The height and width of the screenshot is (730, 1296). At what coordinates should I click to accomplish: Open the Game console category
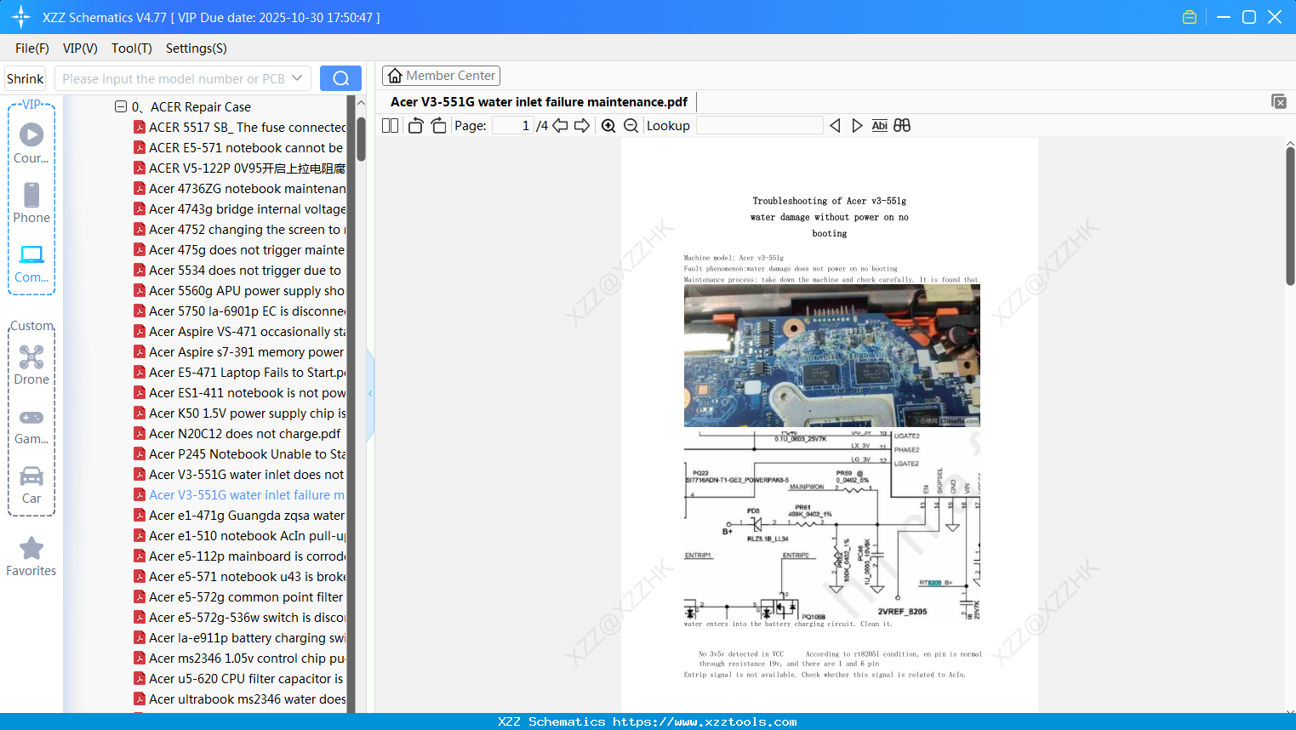(31, 425)
